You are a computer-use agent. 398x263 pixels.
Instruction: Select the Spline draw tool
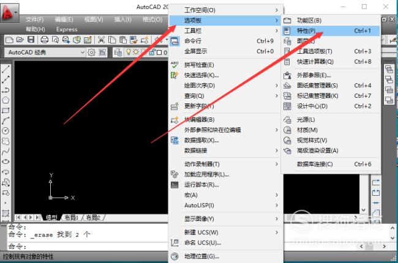click(x=6, y=152)
